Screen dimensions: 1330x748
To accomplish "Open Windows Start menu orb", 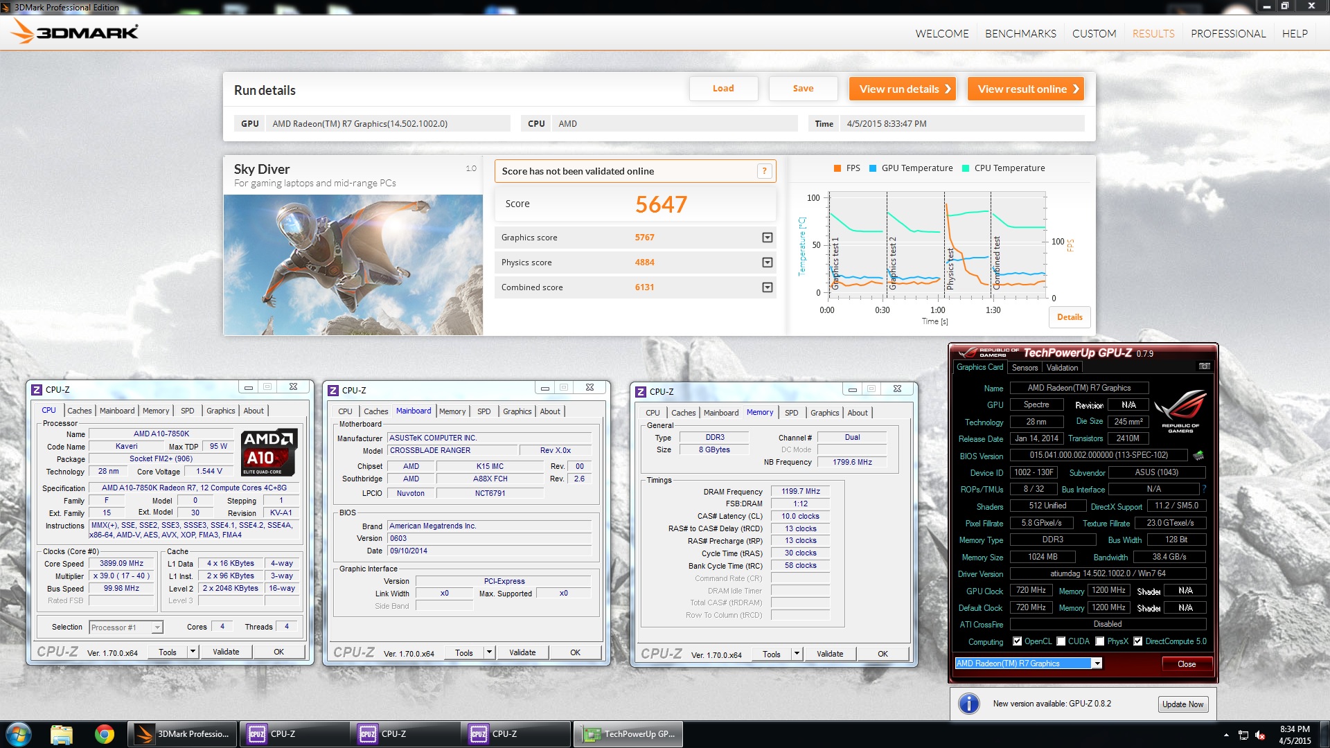I will coord(18,734).
